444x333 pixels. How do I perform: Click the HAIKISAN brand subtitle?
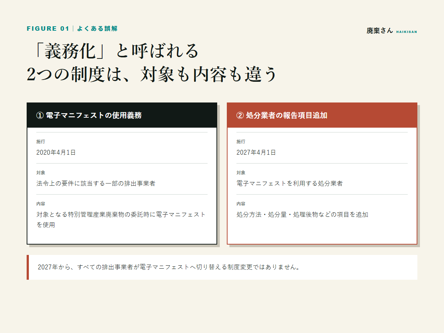(406, 32)
